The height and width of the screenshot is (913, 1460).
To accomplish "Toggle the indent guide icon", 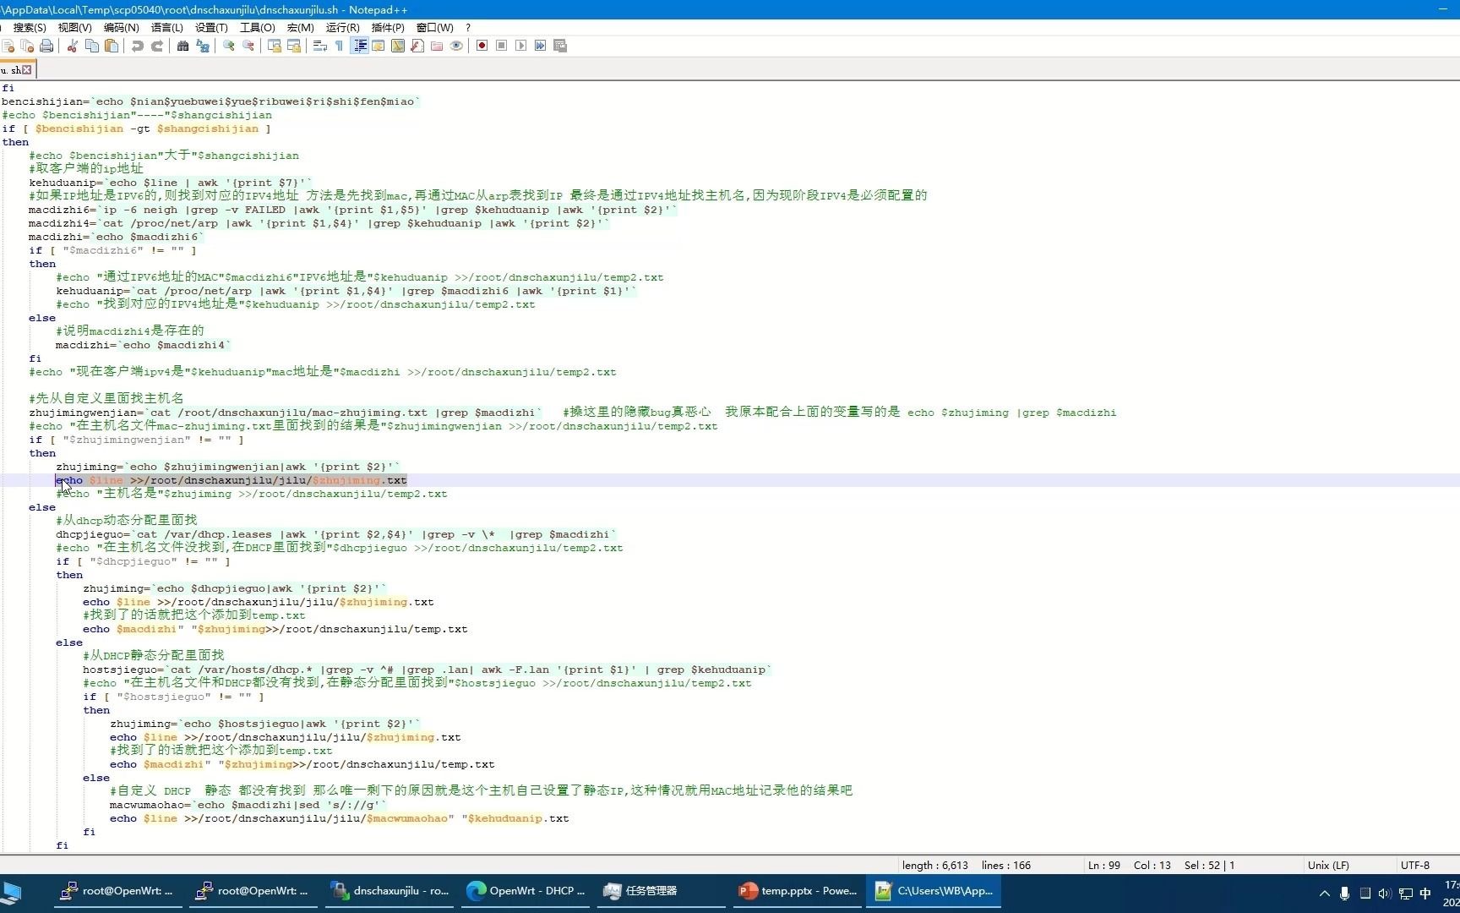I will click(x=360, y=46).
